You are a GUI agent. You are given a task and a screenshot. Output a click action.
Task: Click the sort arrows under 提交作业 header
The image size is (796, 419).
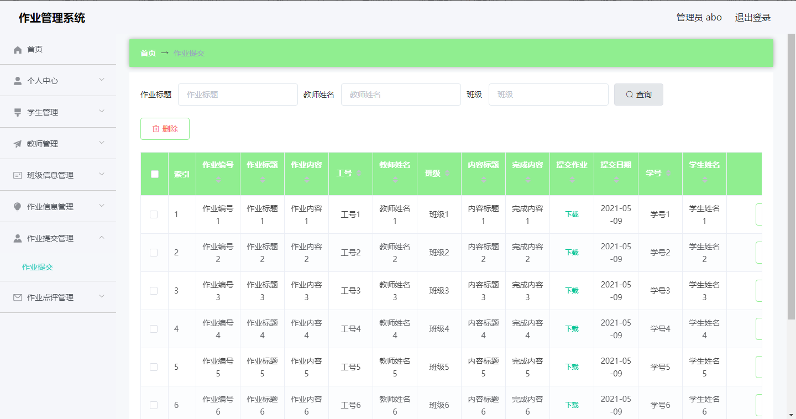(x=572, y=180)
